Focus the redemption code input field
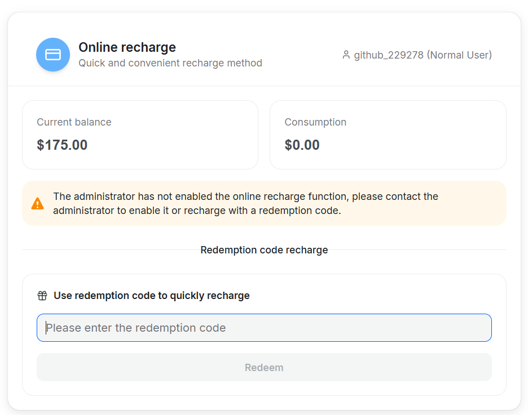Screen dimensions: 528x415 pos(264,328)
